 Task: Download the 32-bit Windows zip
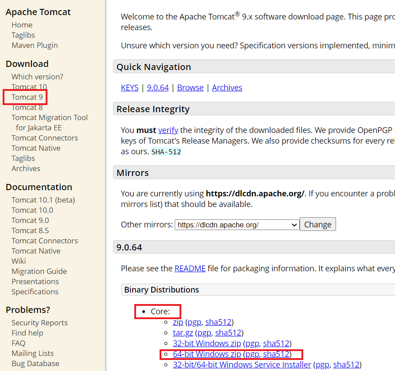[x=207, y=344]
